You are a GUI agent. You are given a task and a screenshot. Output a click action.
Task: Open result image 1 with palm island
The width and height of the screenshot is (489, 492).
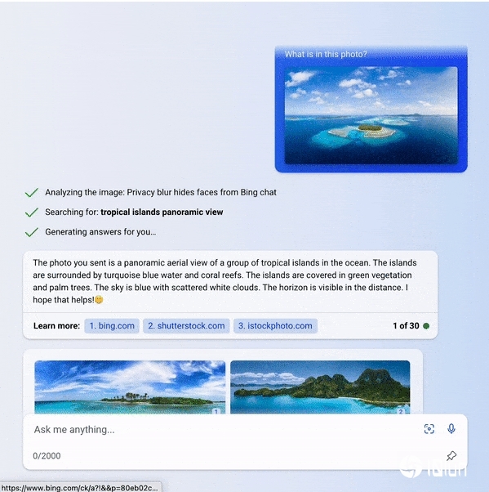[130, 387]
